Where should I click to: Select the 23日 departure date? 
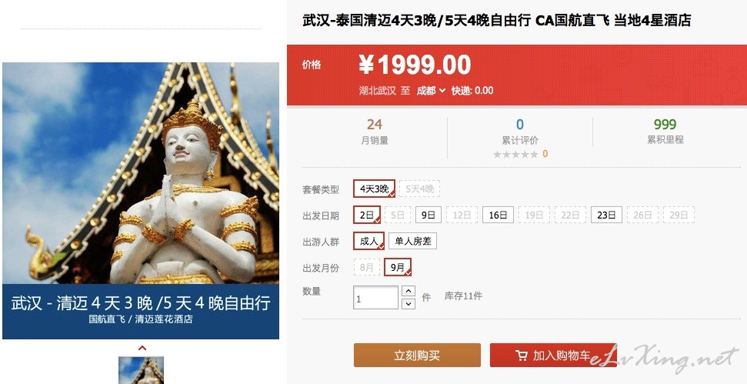pyautogui.click(x=606, y=215)
